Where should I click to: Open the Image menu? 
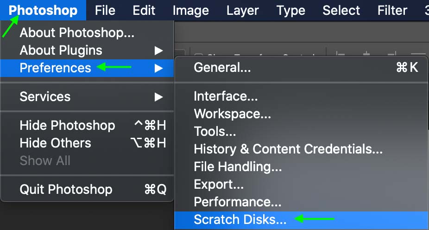point(191,10)
